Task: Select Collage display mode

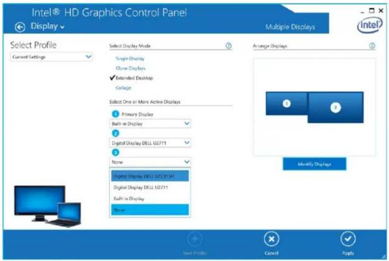Action: (123, 88)
